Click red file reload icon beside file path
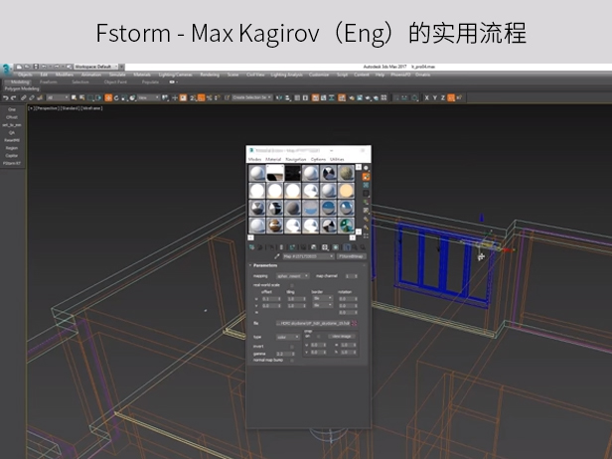 355,323
